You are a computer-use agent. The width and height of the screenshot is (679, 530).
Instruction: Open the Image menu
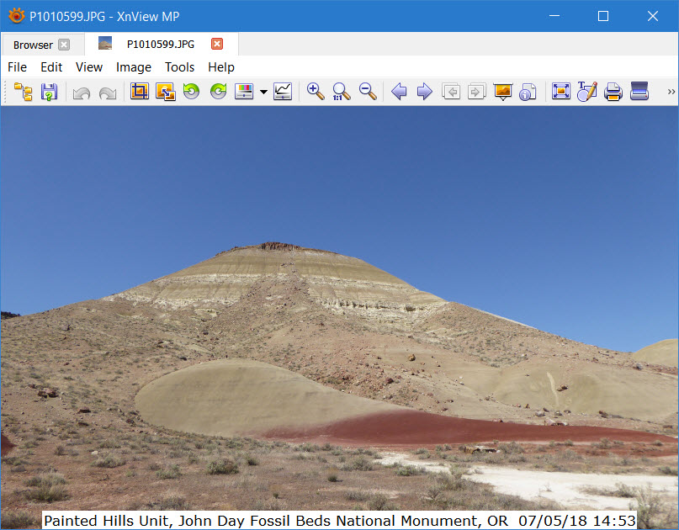click(x=134, y=67)
